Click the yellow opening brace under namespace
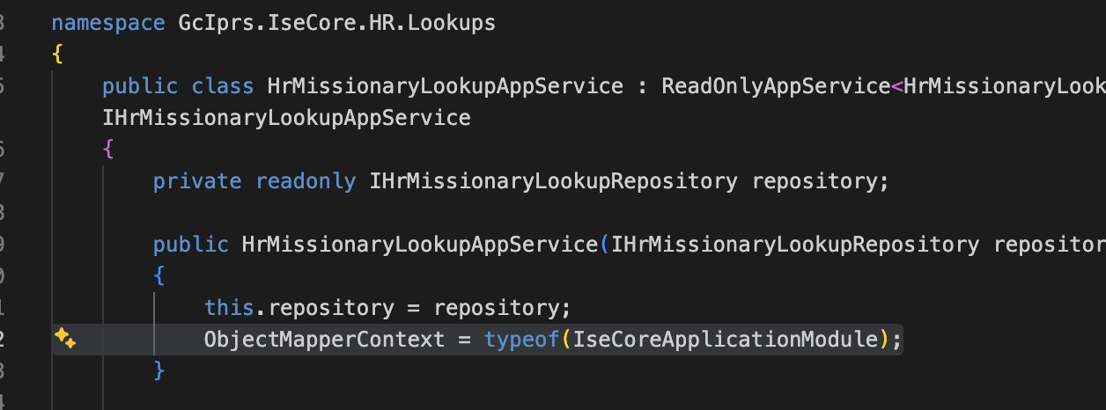 pyautogui.click(x=57, y=55)
